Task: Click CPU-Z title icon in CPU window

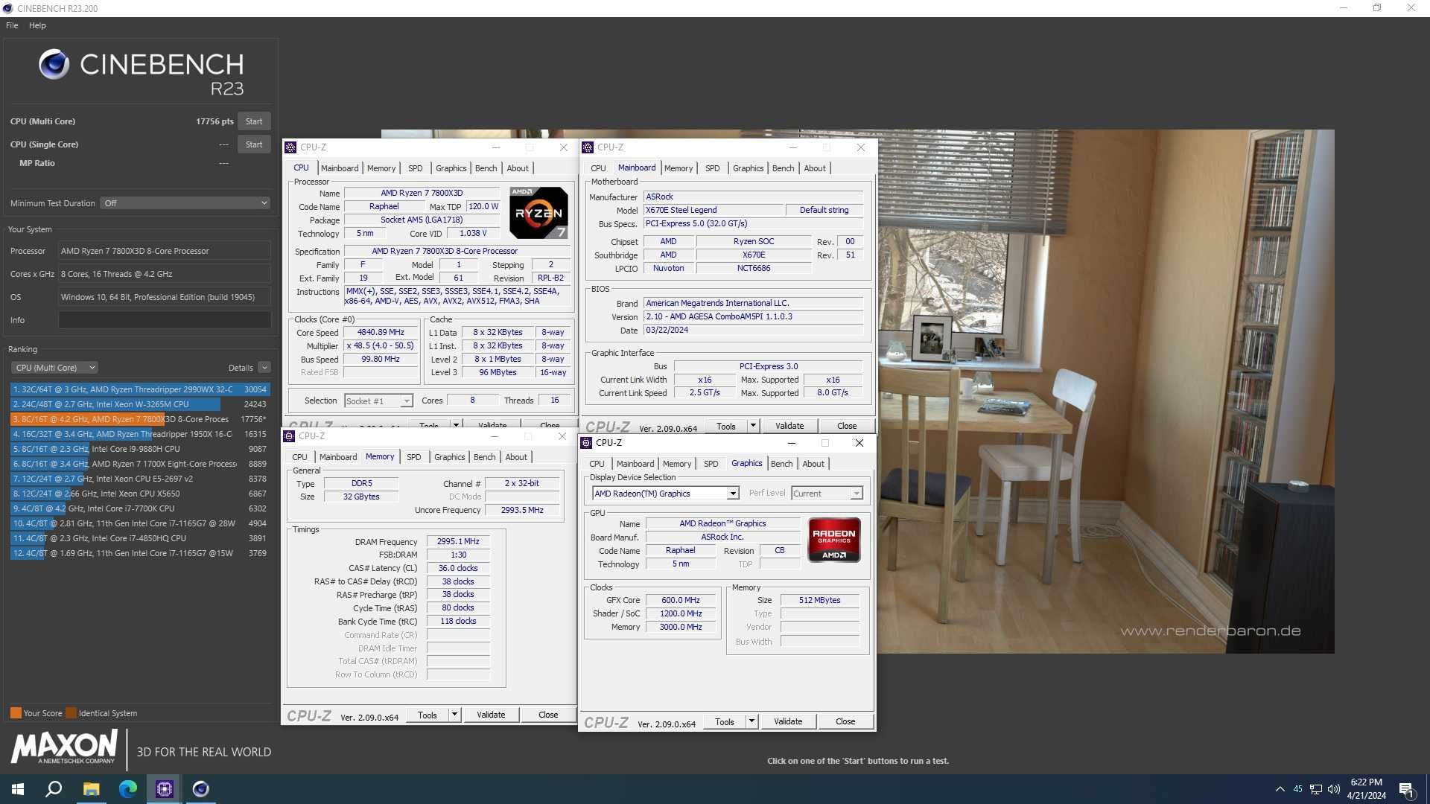Action: point(290,147)
